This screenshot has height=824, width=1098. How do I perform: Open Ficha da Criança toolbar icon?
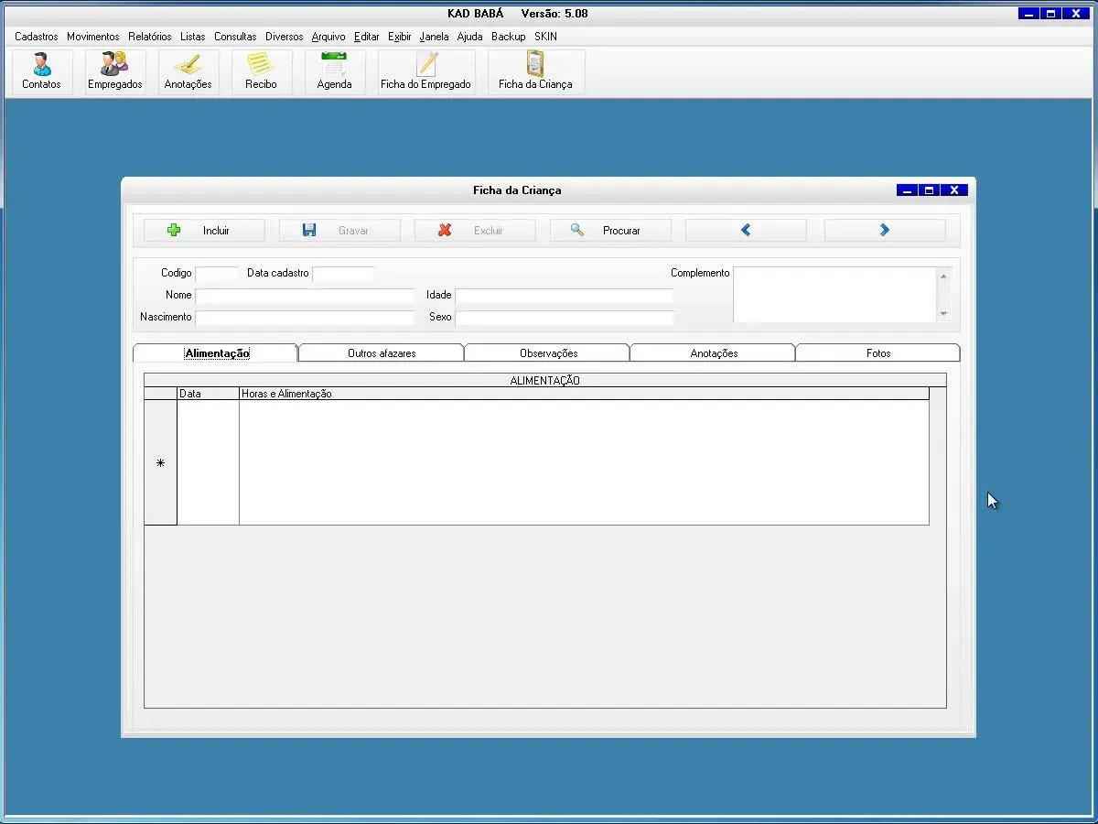535,71
